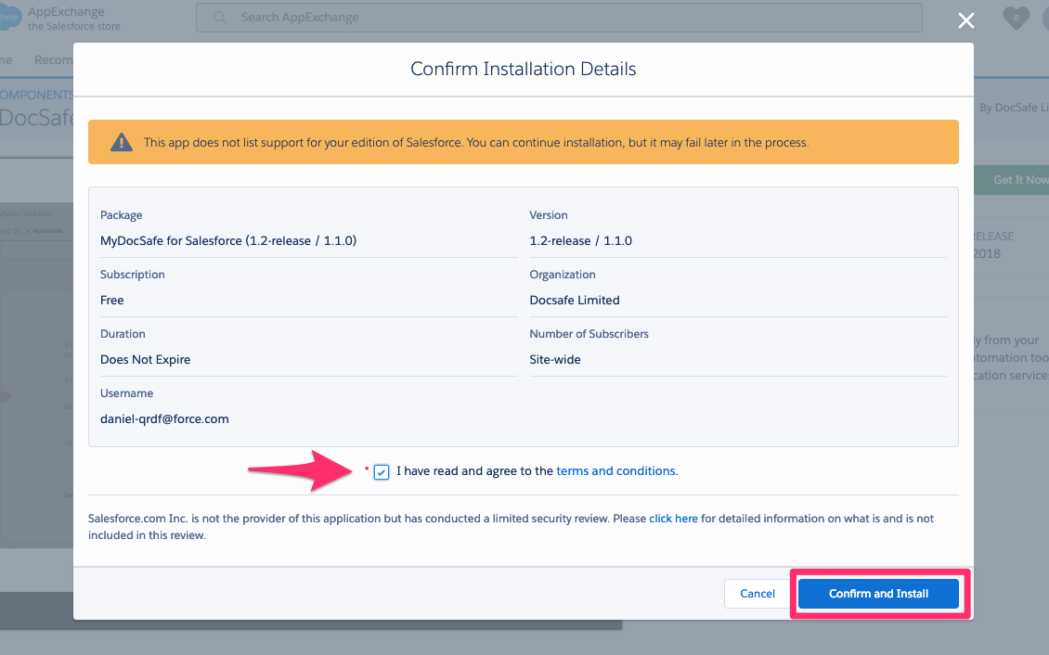Follow the 'click here' security review link

[x=673, y=518]
